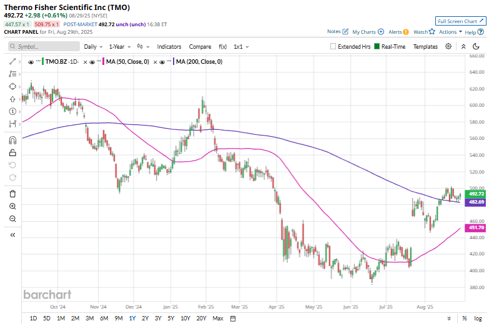Click the pink MA 50 color bar
The height and width of the screenshot is (326, 489).
103,61
